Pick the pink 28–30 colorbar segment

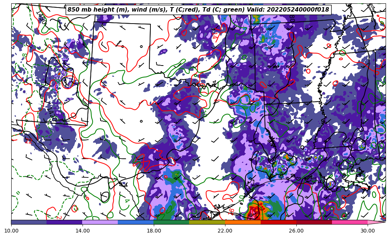[x=350, y=222]
